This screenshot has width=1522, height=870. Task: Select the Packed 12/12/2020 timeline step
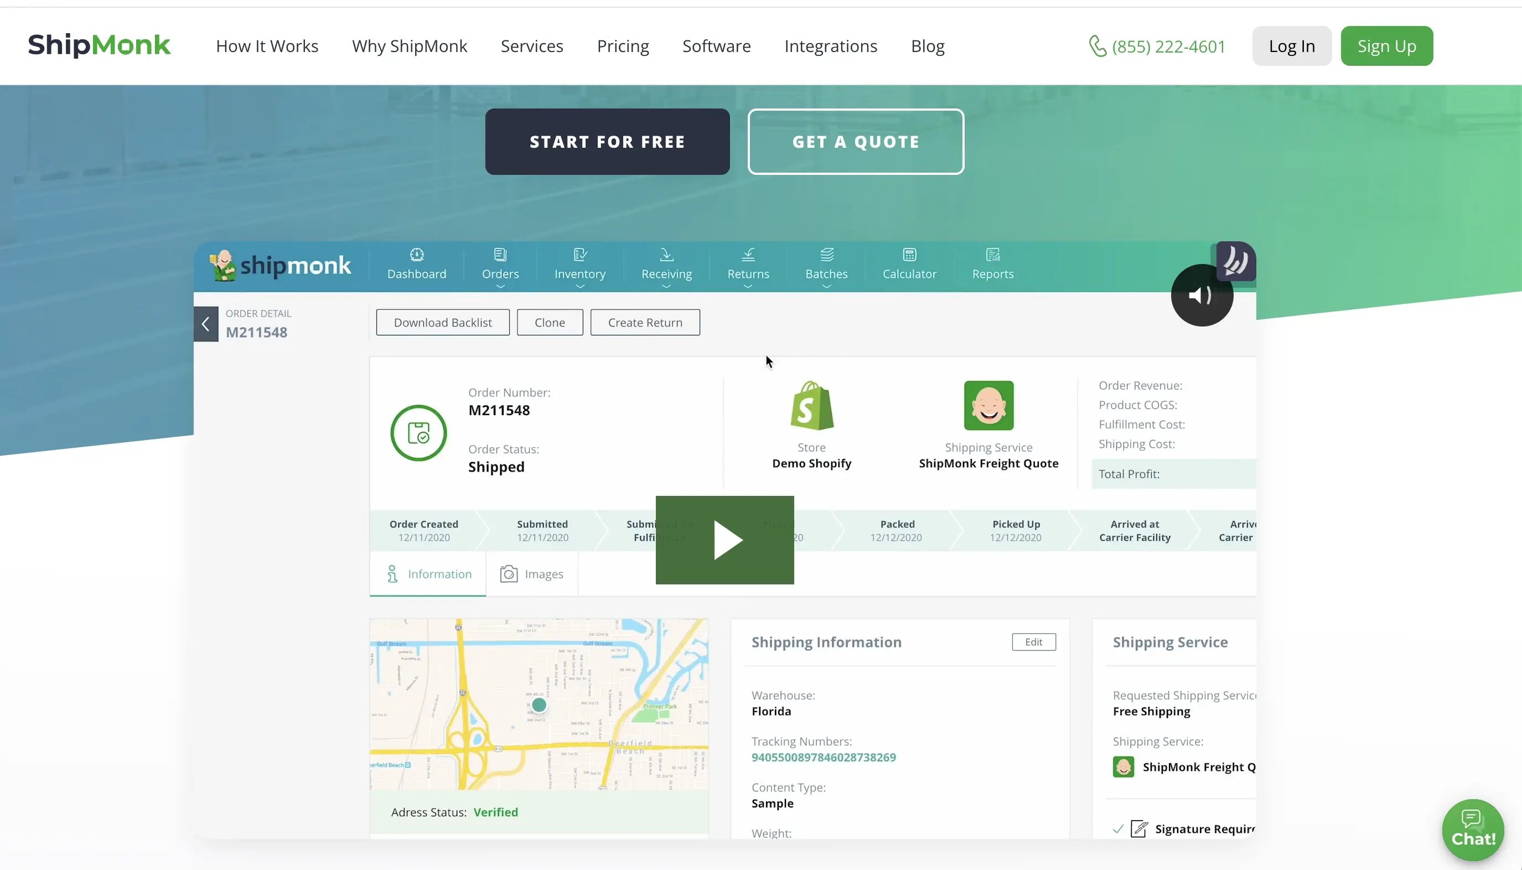(x=897, y=531)
